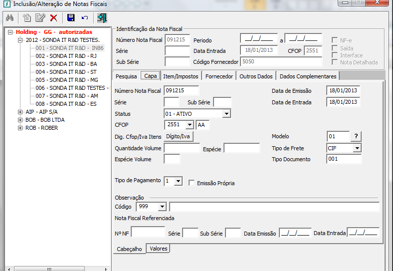393x271 pixels.
Task: Click the floppy disk save icon
Action: tap(71, 18)
